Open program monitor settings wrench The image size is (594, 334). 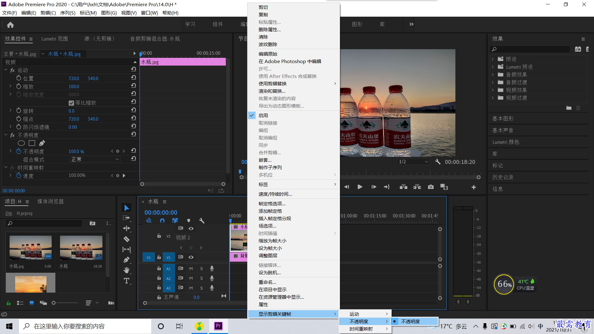click(438, 162)
